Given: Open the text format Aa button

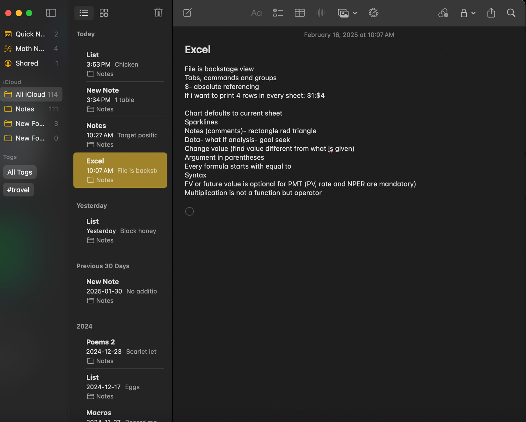Looking at the screenshot, I should click(256, 13).
